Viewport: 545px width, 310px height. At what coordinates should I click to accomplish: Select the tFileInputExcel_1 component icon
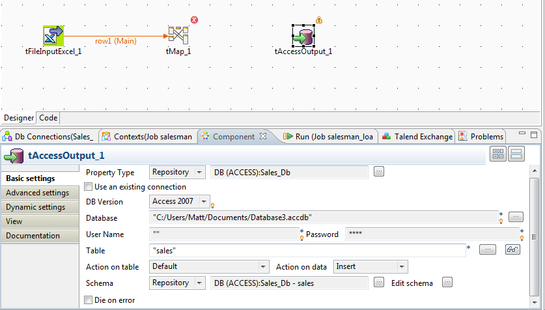[x=53, y=36]
